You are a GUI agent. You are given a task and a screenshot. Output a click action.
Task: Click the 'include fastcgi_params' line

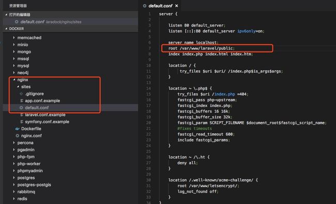tap(204, 140)
